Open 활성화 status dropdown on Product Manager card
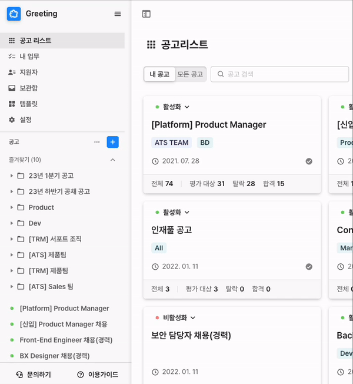 click(x=173, y=107)
